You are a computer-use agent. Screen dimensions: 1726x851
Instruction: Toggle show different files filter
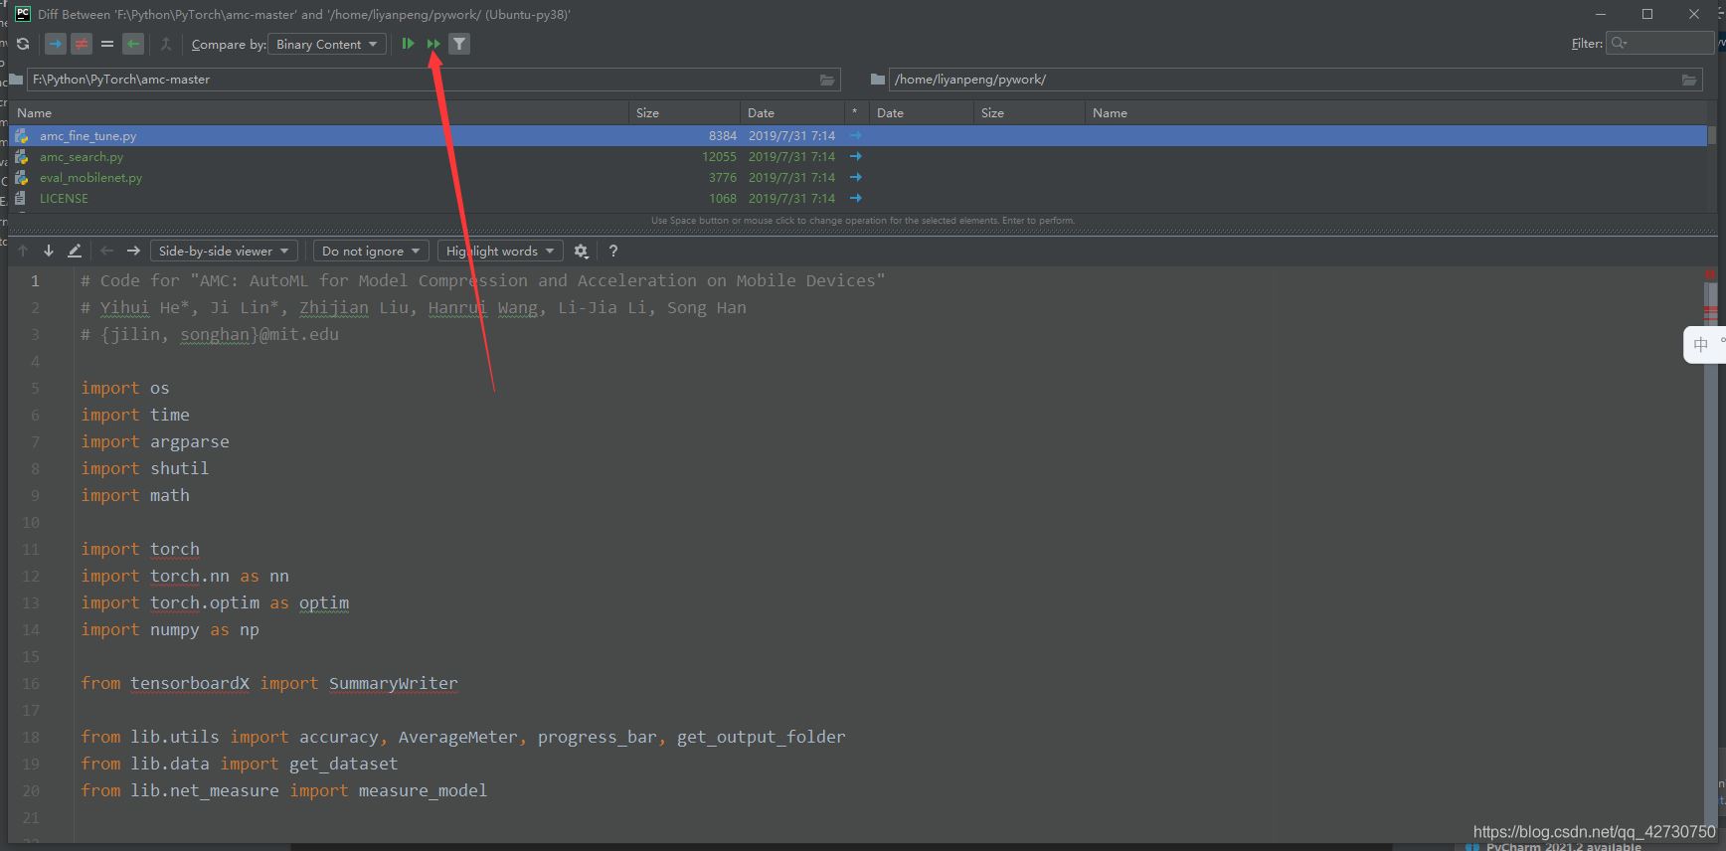click(82, 44)
